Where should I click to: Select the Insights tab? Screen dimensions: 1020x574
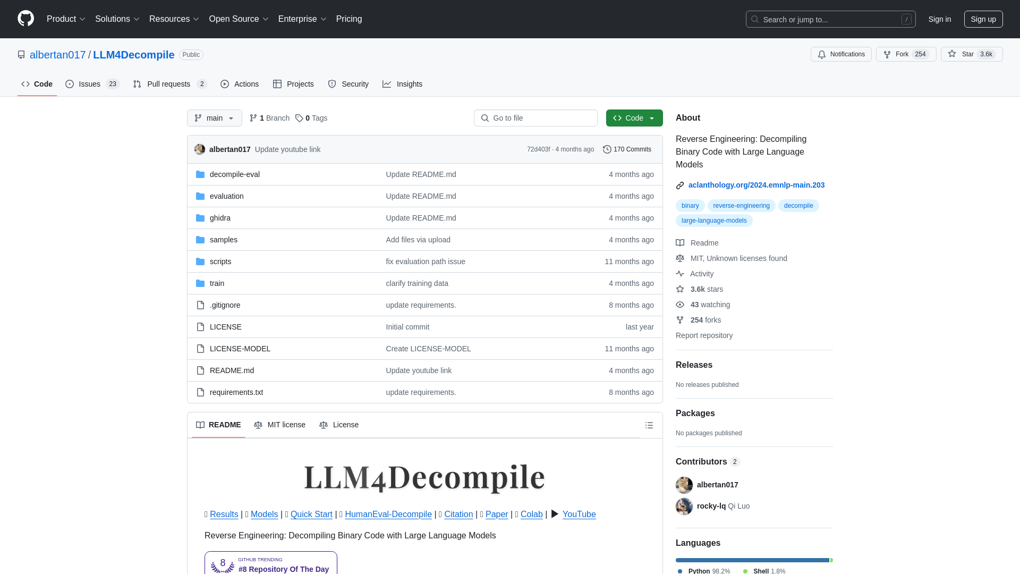tap(402, 84)
